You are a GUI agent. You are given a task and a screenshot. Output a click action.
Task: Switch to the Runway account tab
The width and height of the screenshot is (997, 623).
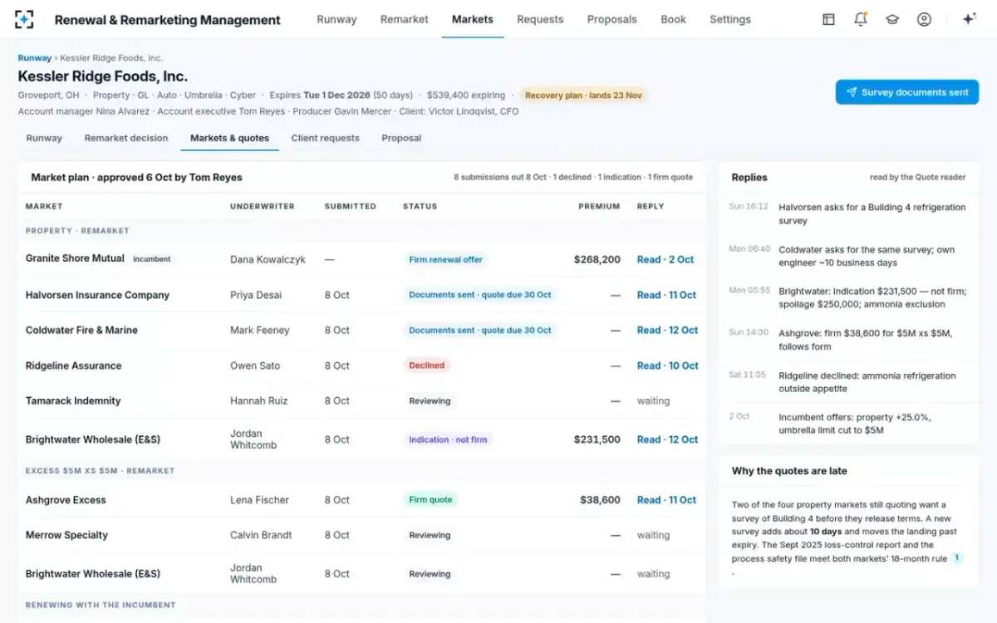(44, 138)
